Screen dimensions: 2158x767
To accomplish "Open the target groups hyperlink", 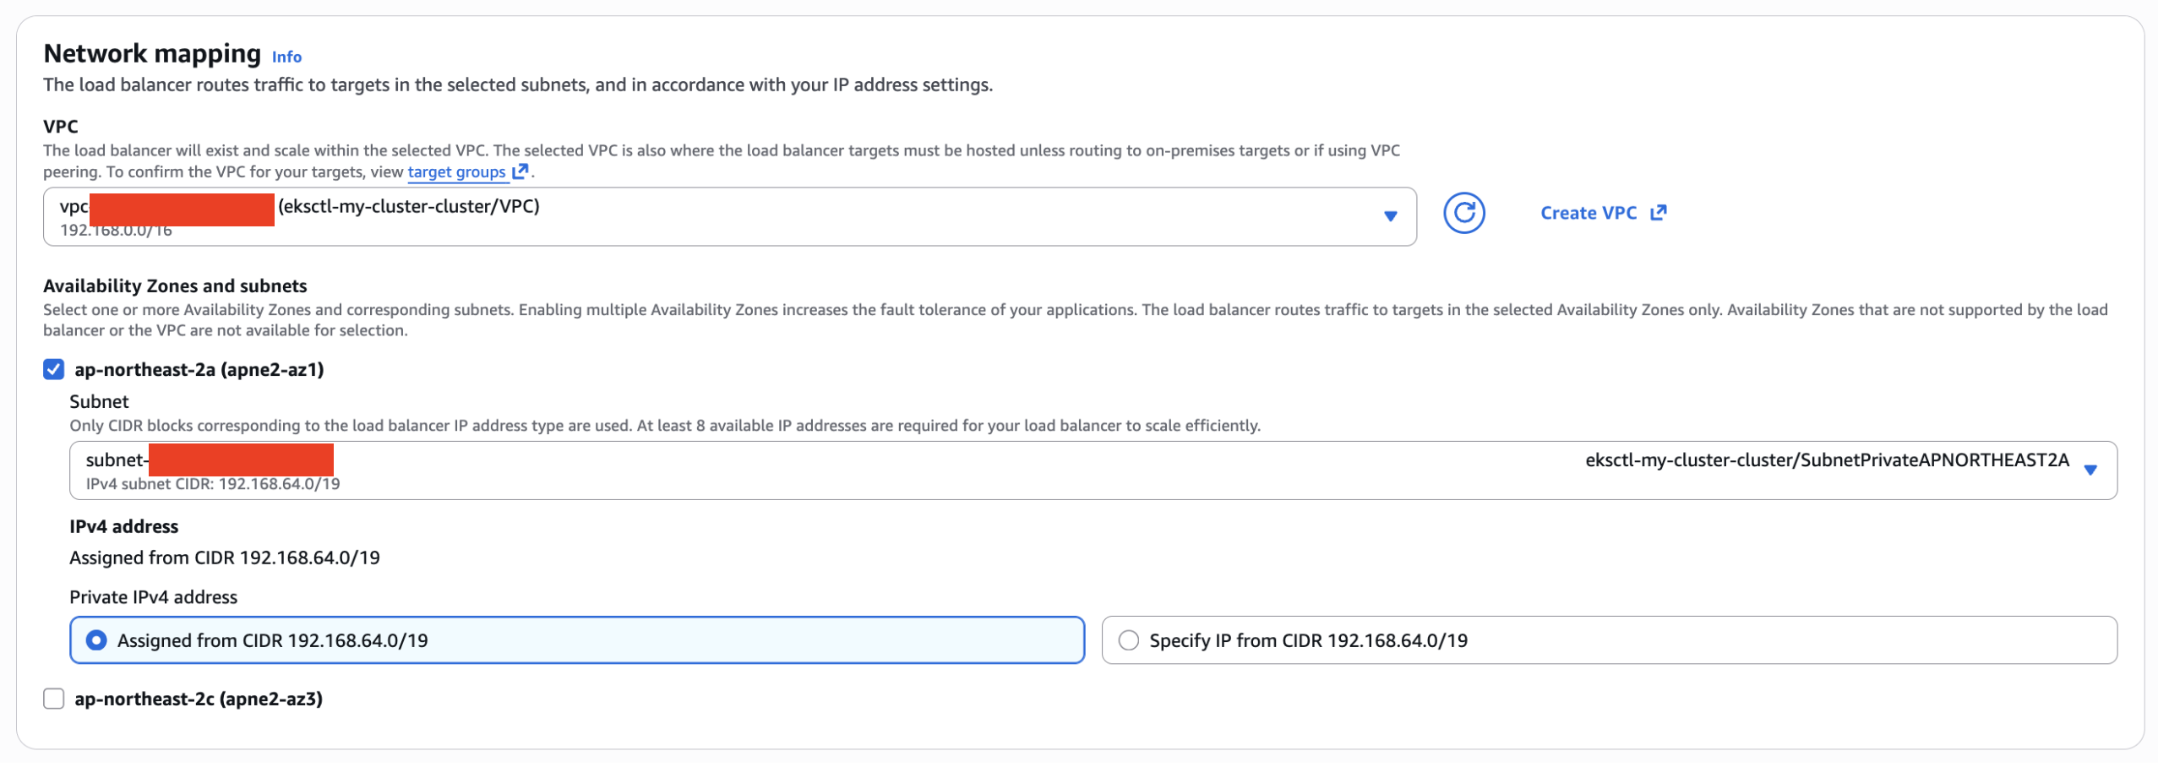I will pos(456,172).
